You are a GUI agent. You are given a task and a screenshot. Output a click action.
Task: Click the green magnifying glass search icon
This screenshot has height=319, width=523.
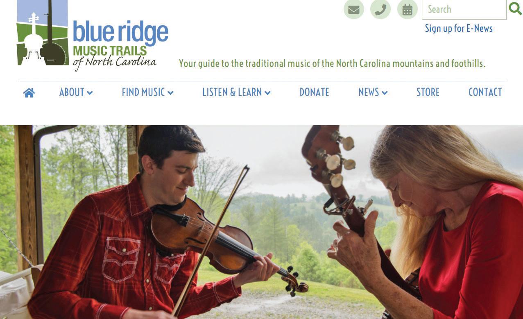(x=515, y=8)
